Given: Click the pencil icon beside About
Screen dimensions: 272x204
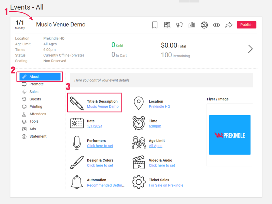Looking at the screenshot, I should click(x=24, y=77).
